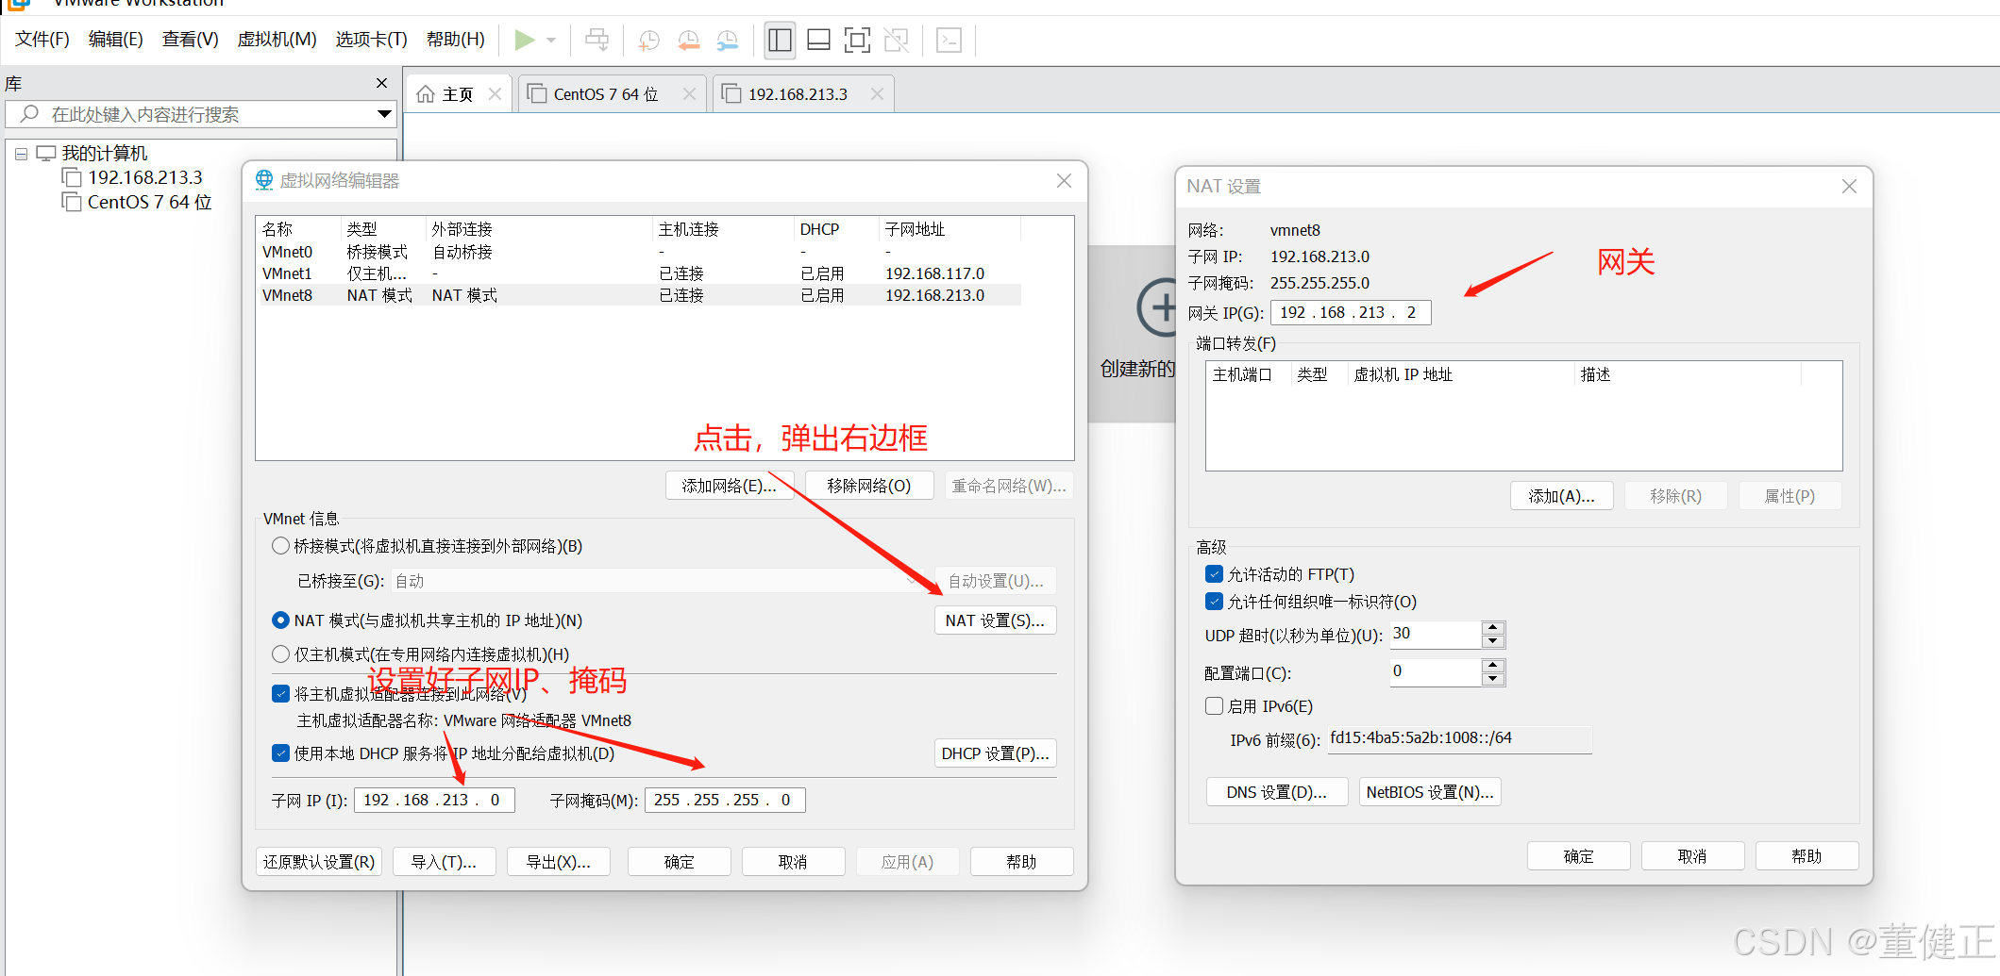This screenshot has height=976, width=2000.
Task: Toggle 允许活动的 FTP checkbox
Action: point(1215,574)
